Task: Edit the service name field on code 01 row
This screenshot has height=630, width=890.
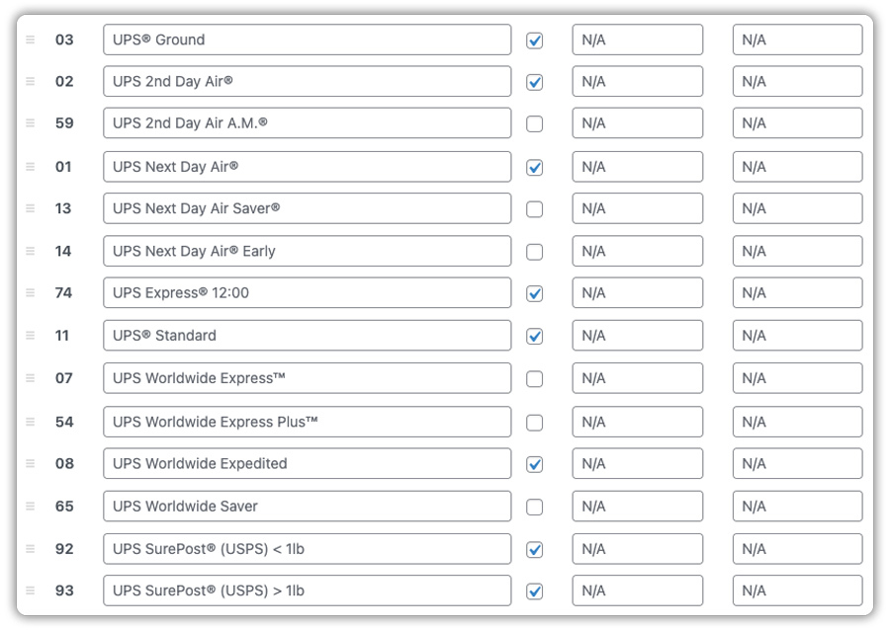Action: 308,167
